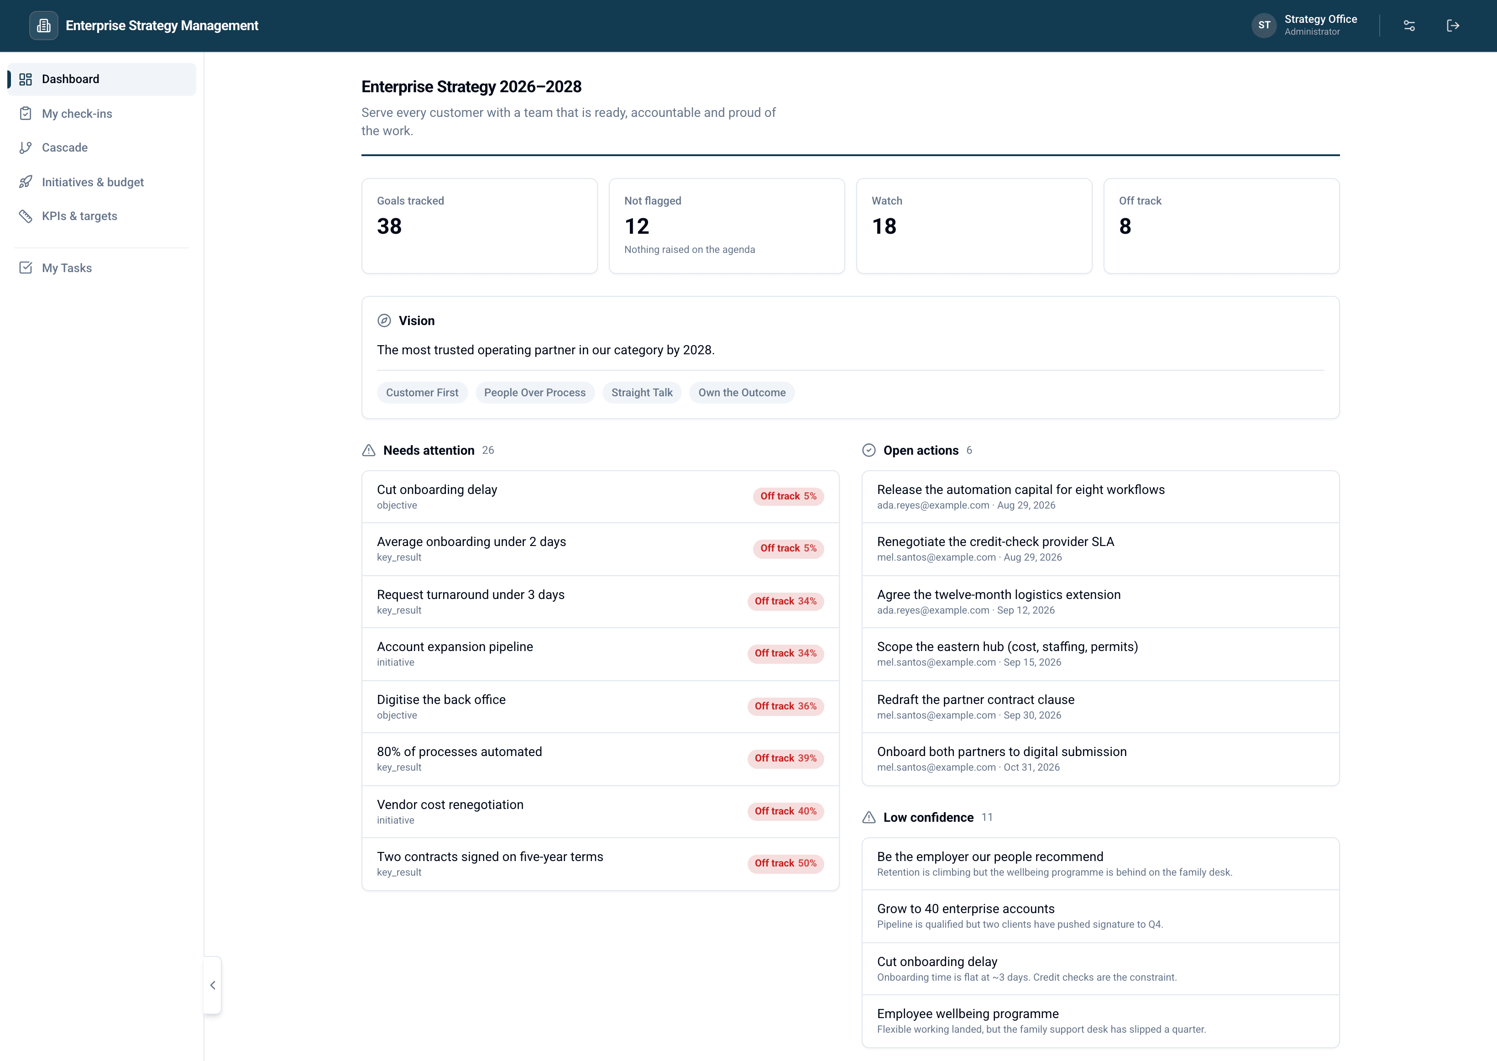Open KPIs & targets
The image size is (1497, 1061).
click(x=102, y=216)
